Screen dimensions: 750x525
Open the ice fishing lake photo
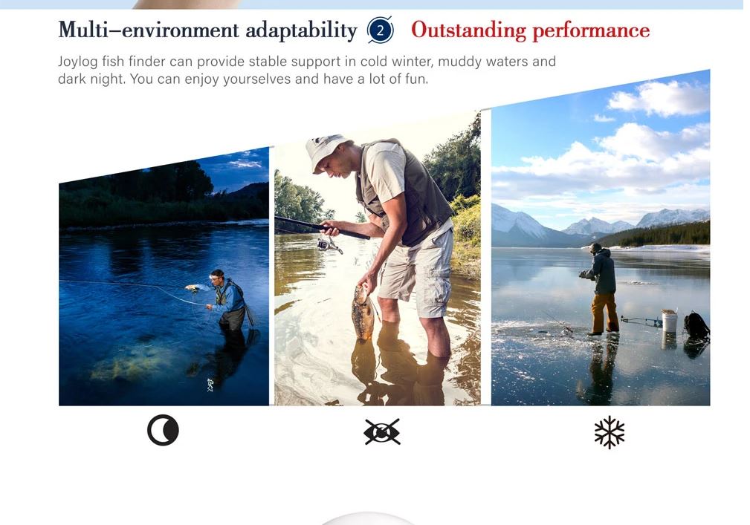tap(601, 238)
